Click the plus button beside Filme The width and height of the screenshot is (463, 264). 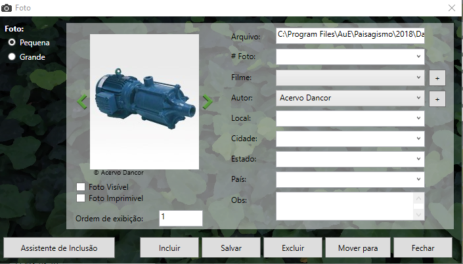(437, 78)
